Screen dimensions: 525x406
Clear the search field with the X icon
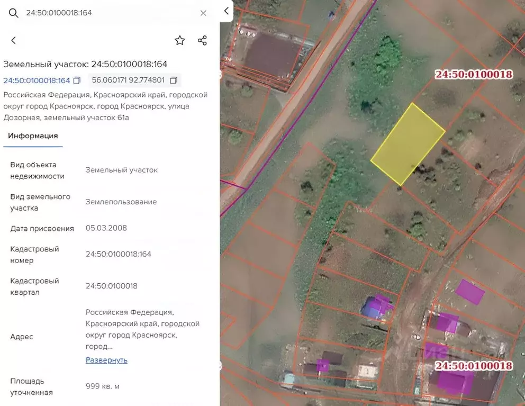click(203, 13)
